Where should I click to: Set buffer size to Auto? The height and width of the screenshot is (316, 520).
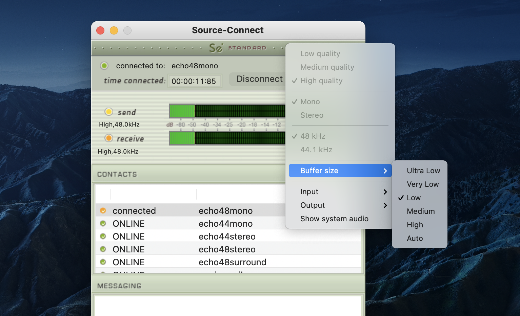(415, 238)
